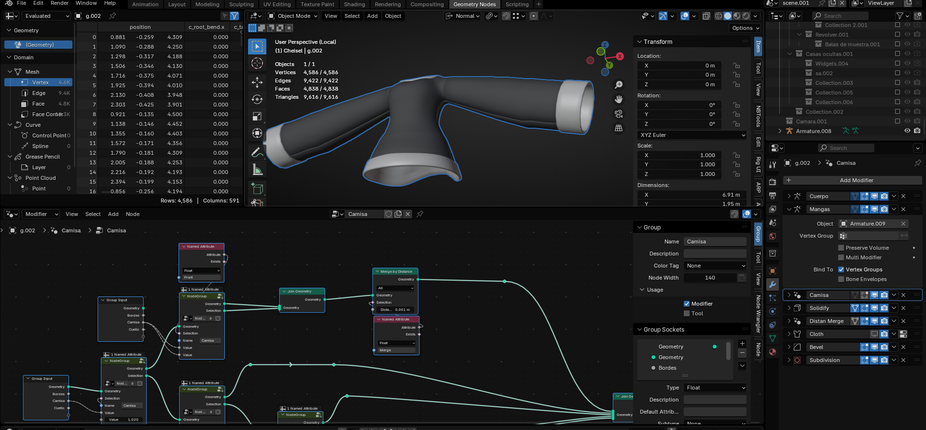Open the XYZ Euler rotation mode dropdown
Viewport: 926px width, 430px height.
[x=692, y=135]
